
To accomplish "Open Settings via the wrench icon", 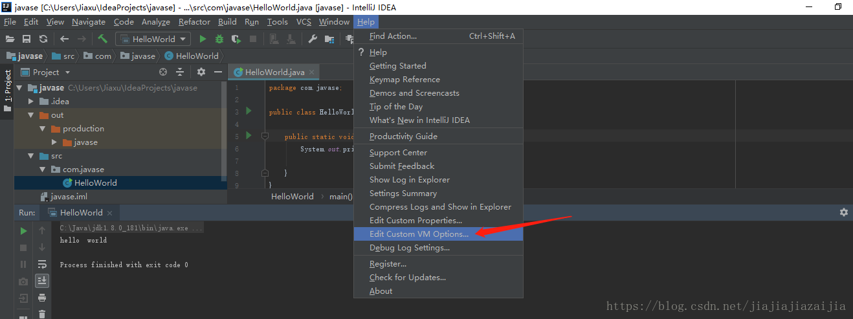I will (x=313, y=39).
